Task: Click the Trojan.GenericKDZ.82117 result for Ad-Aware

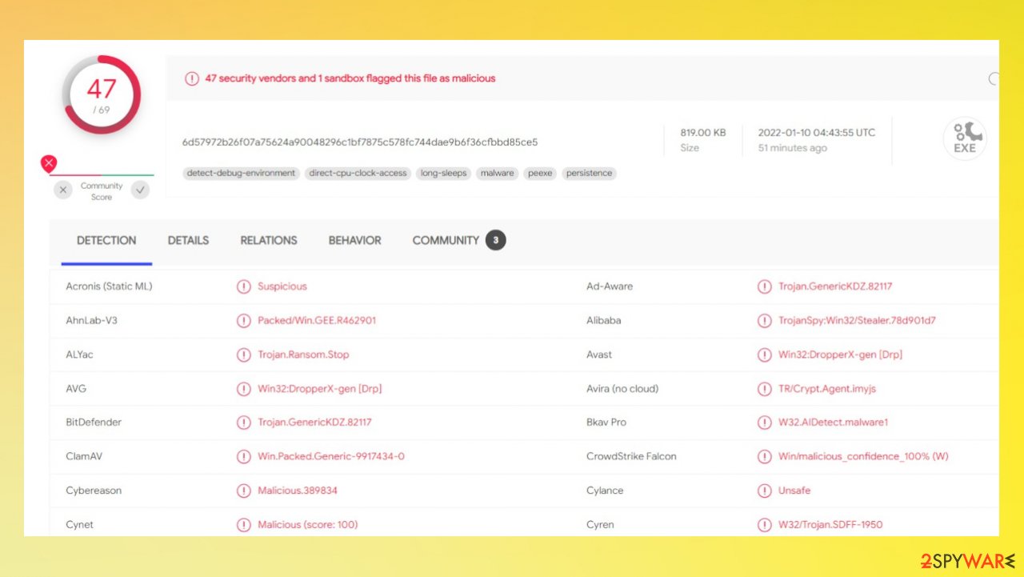Action: point(835,286)
